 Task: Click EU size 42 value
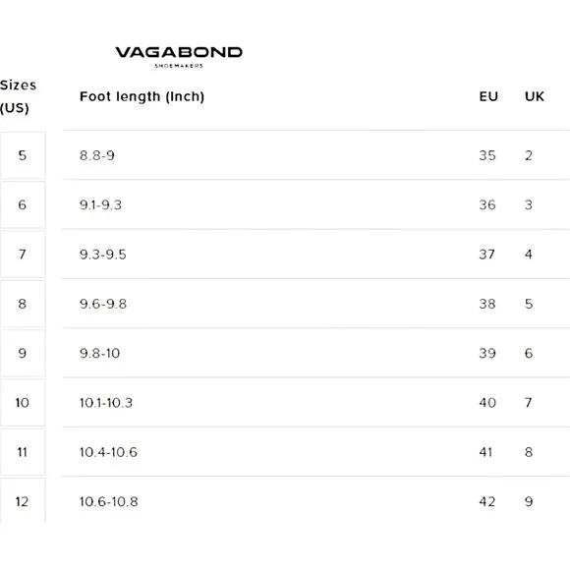pos(487,501)
